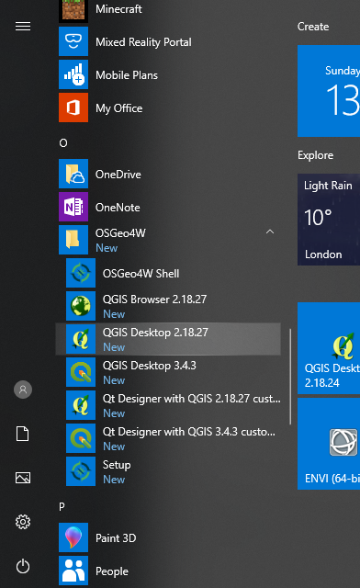Viewport: 360px width, 588px height.
Task: Select the Paint 3D label
Action: (x=116, y=538)
